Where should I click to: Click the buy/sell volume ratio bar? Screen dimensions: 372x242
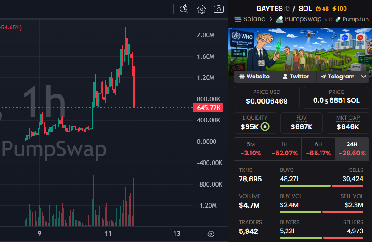click(x=321, y=212)
